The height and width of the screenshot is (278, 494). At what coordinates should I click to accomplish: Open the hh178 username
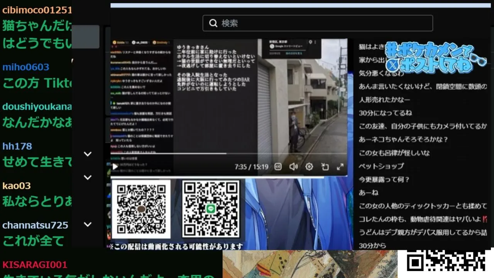17,146
